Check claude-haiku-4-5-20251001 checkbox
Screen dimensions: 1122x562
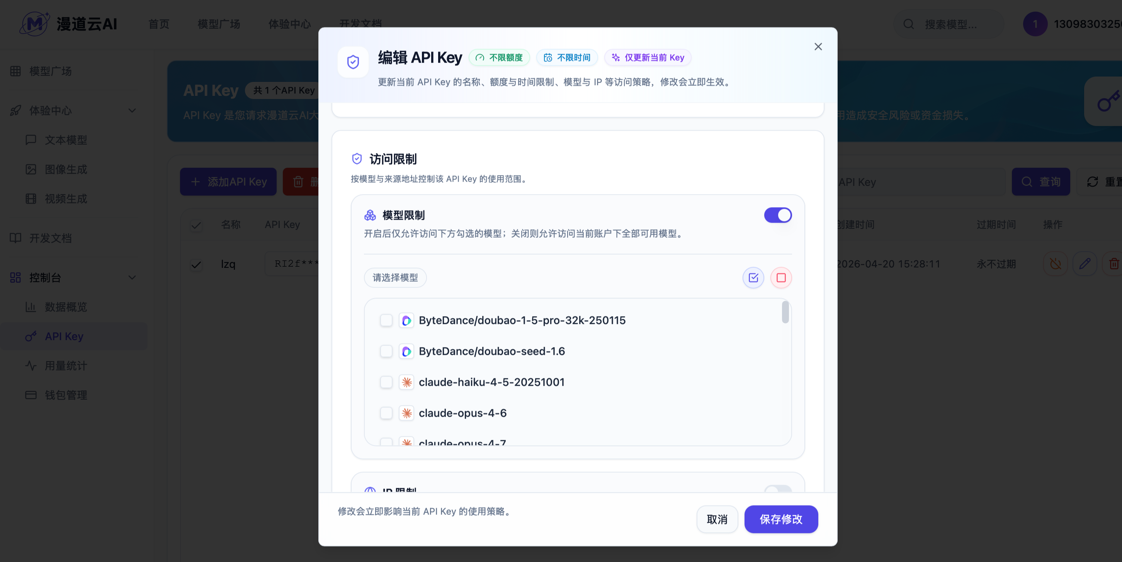tap(386, 383)
